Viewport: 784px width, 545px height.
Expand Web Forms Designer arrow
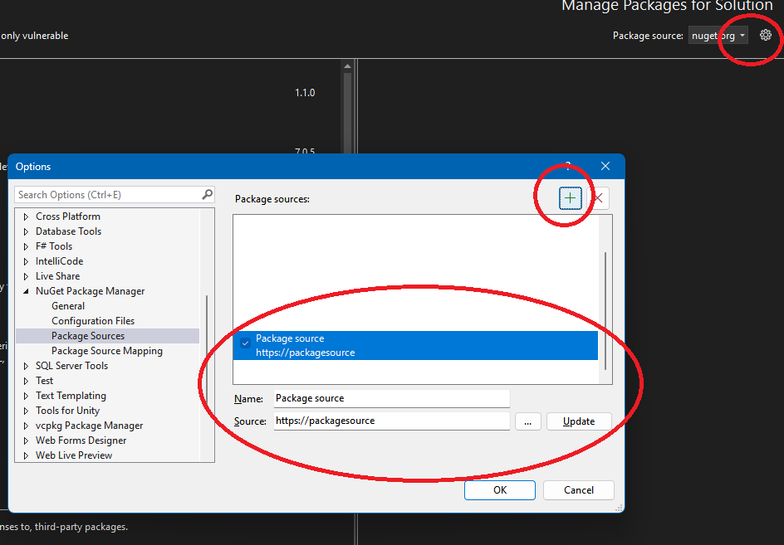pos(26,441)
